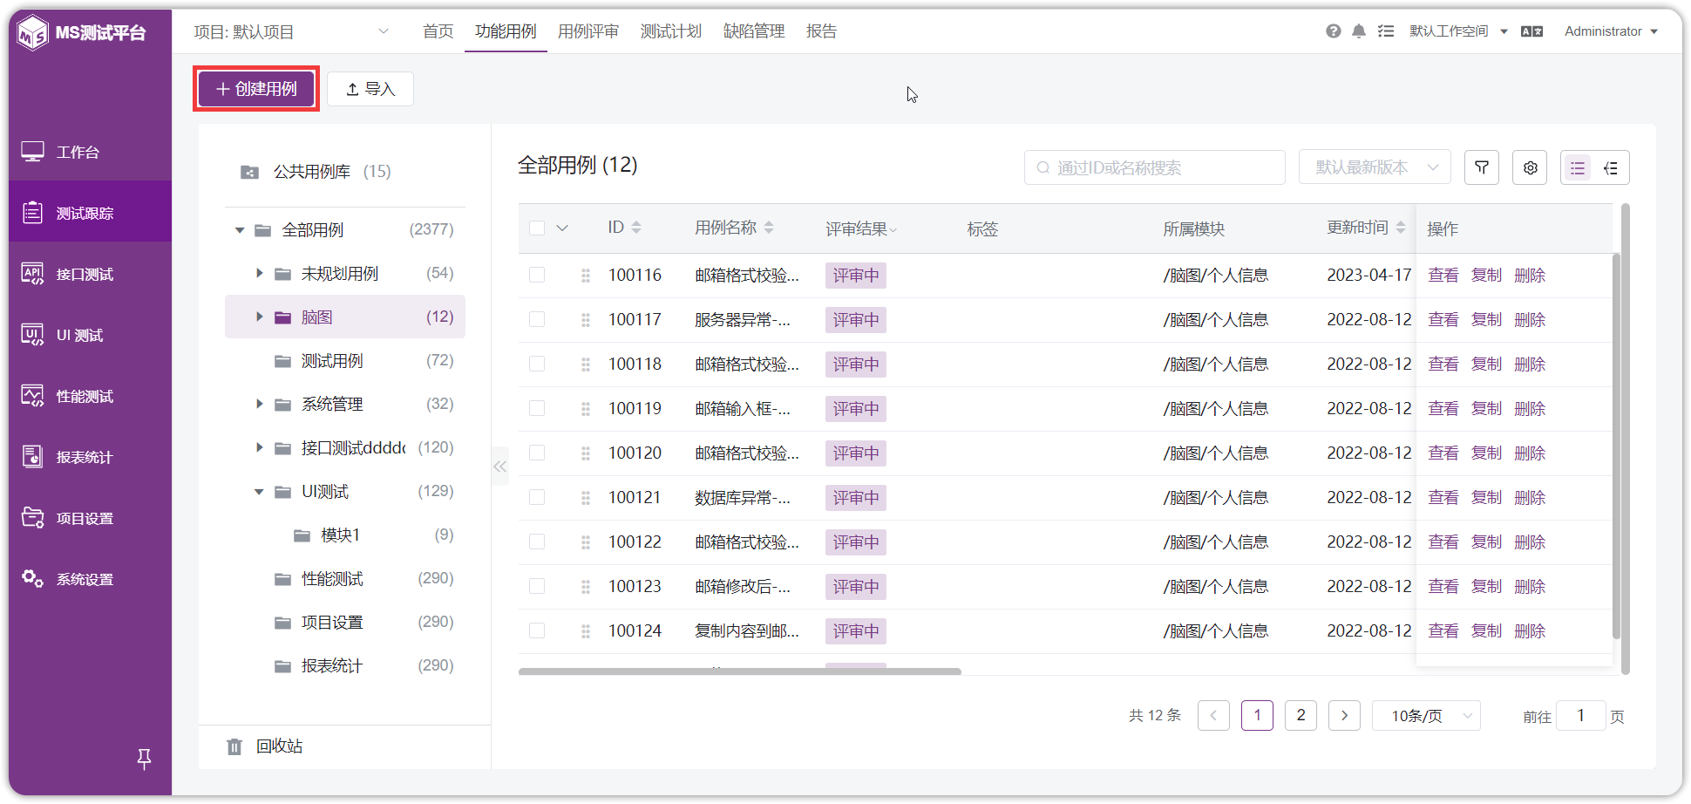Open 报表统计 in sidebar
Viewport: 1691px width, 804px height.
pos(91,457)
